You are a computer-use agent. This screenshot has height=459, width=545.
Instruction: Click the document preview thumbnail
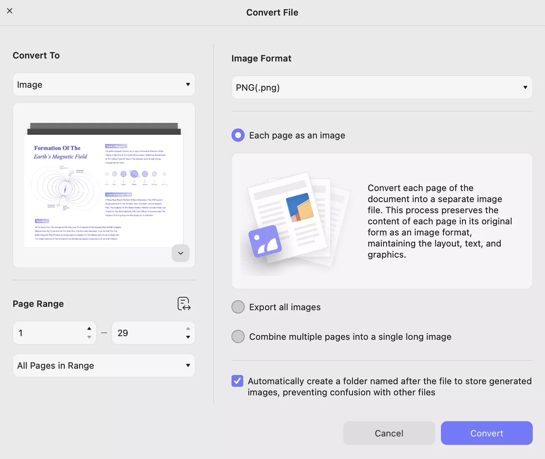(104, 184)
